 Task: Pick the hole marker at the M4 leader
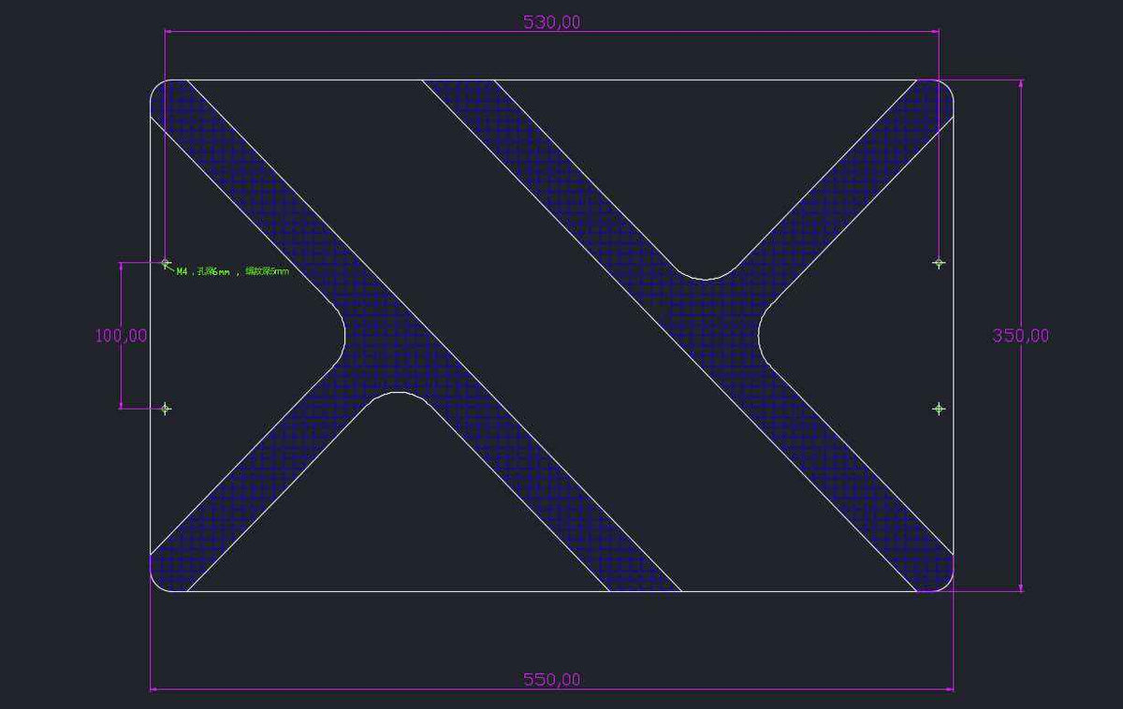(x=166, y=263)
